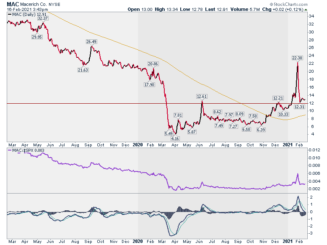The width and height of the screenshot is (327, 245).
Task: Click the 6.39 price label
Action: (x=261, y=130)
